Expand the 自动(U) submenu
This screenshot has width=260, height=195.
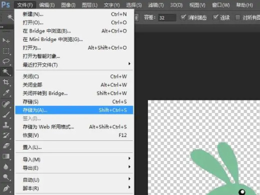pos(74,180)
